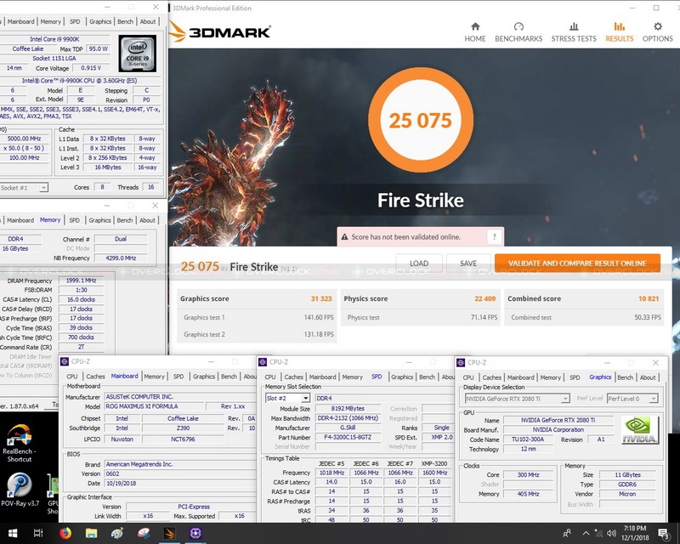Go to BENCHMARKS in 3DMark navigation
This screenshot has width=680, height=544.
pos(518,32)
